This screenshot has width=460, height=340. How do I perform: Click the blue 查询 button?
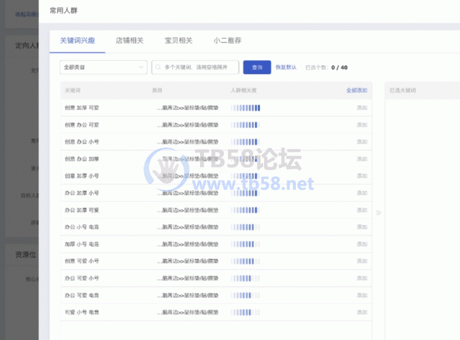click(x=257, y=67)
